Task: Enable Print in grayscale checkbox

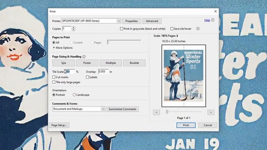Action: pos(121,29)
